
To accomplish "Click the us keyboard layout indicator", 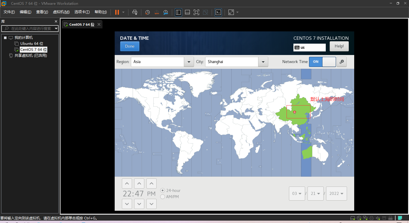I will click(x=310, y=48).
